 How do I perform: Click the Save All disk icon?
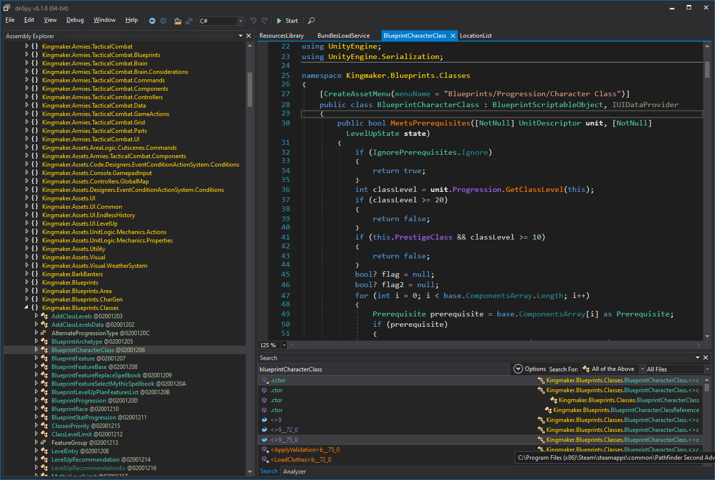point(189,21)
